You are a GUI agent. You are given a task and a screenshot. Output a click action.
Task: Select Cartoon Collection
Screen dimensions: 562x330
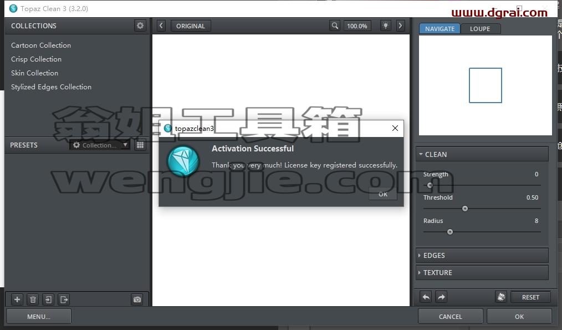point(41,45)
